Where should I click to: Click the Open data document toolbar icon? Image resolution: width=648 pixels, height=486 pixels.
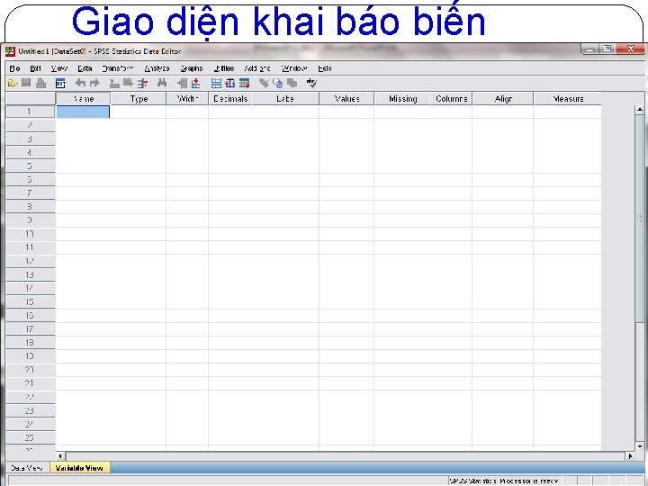(x=12, y=83)
